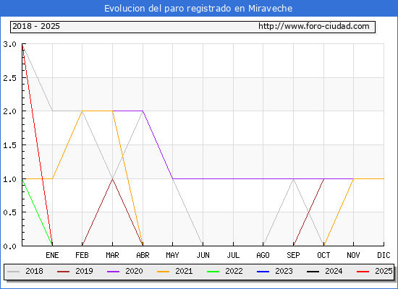Click the ABR month axis label
The image size is (398, 289).
click(x=143, y=255)
